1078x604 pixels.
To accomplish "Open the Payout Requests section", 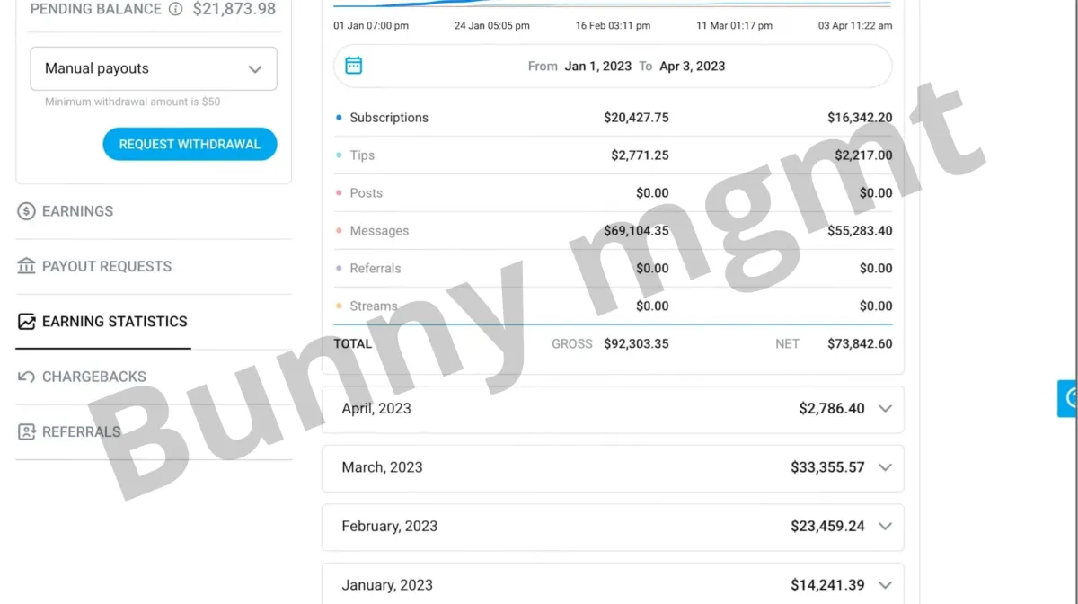I will 106,266.
